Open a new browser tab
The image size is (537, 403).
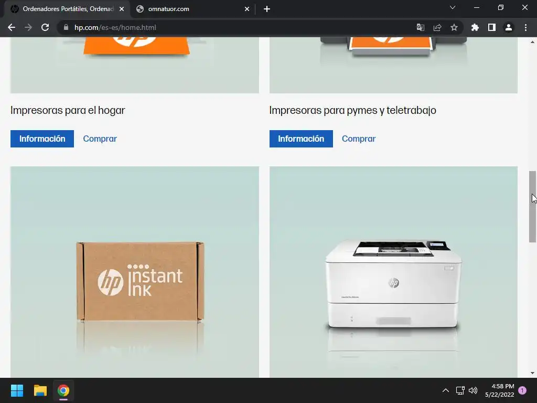click(267, 9)
